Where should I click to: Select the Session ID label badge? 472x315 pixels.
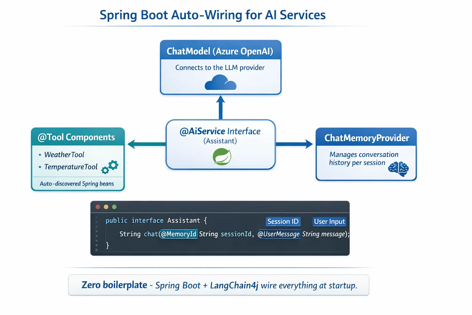click(x=283, y=221)
